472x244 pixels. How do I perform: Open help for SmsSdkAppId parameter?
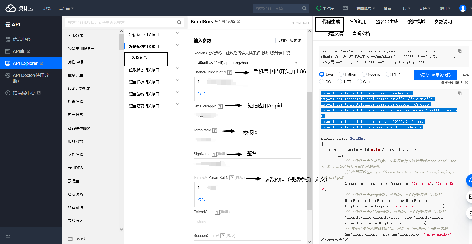click(220, 106)
